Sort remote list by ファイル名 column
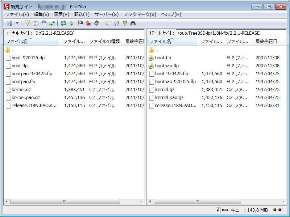Image resolution: width=290 pixels, height=217 pixels. pos(172,41)
